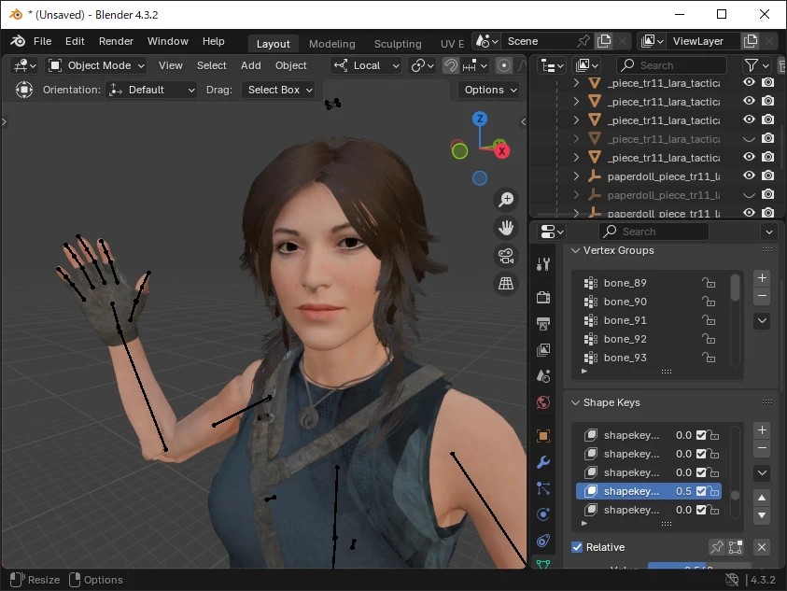Click the Select Box tool icon
The image size is (787, 591).
pyautogui.click(x=23, y=90)
